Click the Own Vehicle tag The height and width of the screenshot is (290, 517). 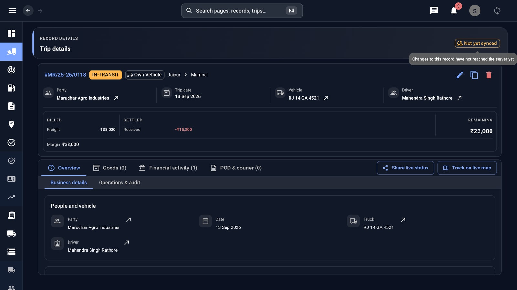[x=145, y=75]
